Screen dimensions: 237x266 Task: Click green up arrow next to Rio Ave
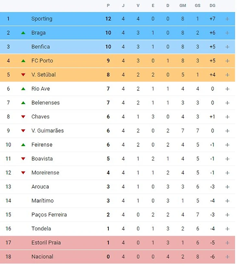click(23, 89)
